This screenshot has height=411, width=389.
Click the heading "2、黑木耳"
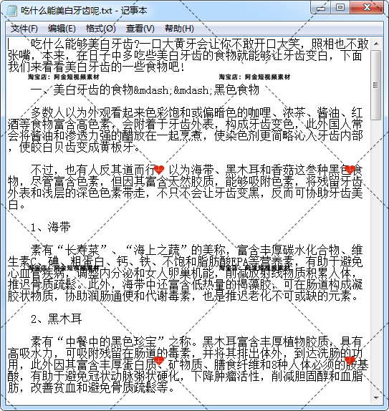[x=56, y=319]
